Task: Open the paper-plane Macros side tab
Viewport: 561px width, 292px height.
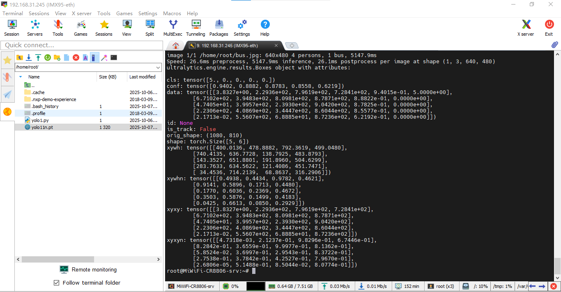Action: coord(7,94)
